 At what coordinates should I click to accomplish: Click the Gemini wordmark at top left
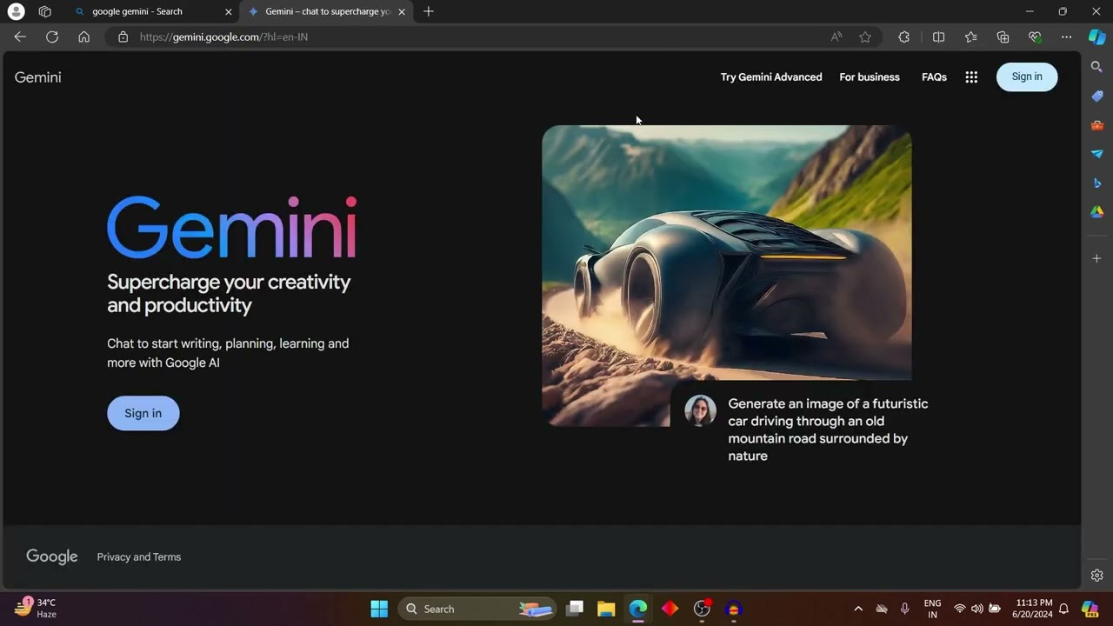(x=37, y=77)
